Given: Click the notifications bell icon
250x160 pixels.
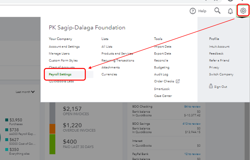Looking at the screenshot, I should (230, 11).
